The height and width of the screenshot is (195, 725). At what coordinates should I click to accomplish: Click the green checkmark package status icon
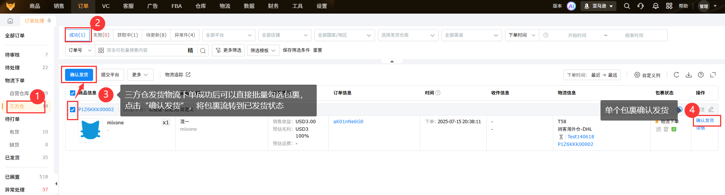click(x=674, y=129)
